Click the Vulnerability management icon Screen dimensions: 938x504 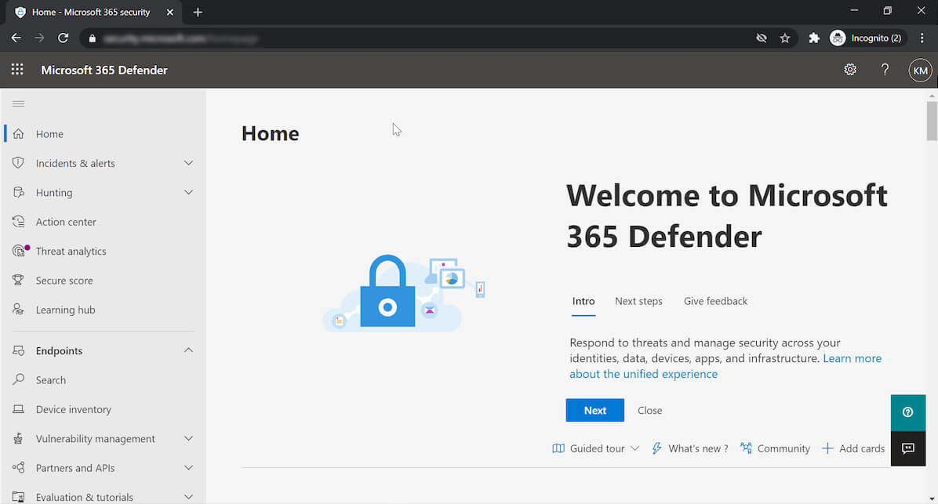19,438
